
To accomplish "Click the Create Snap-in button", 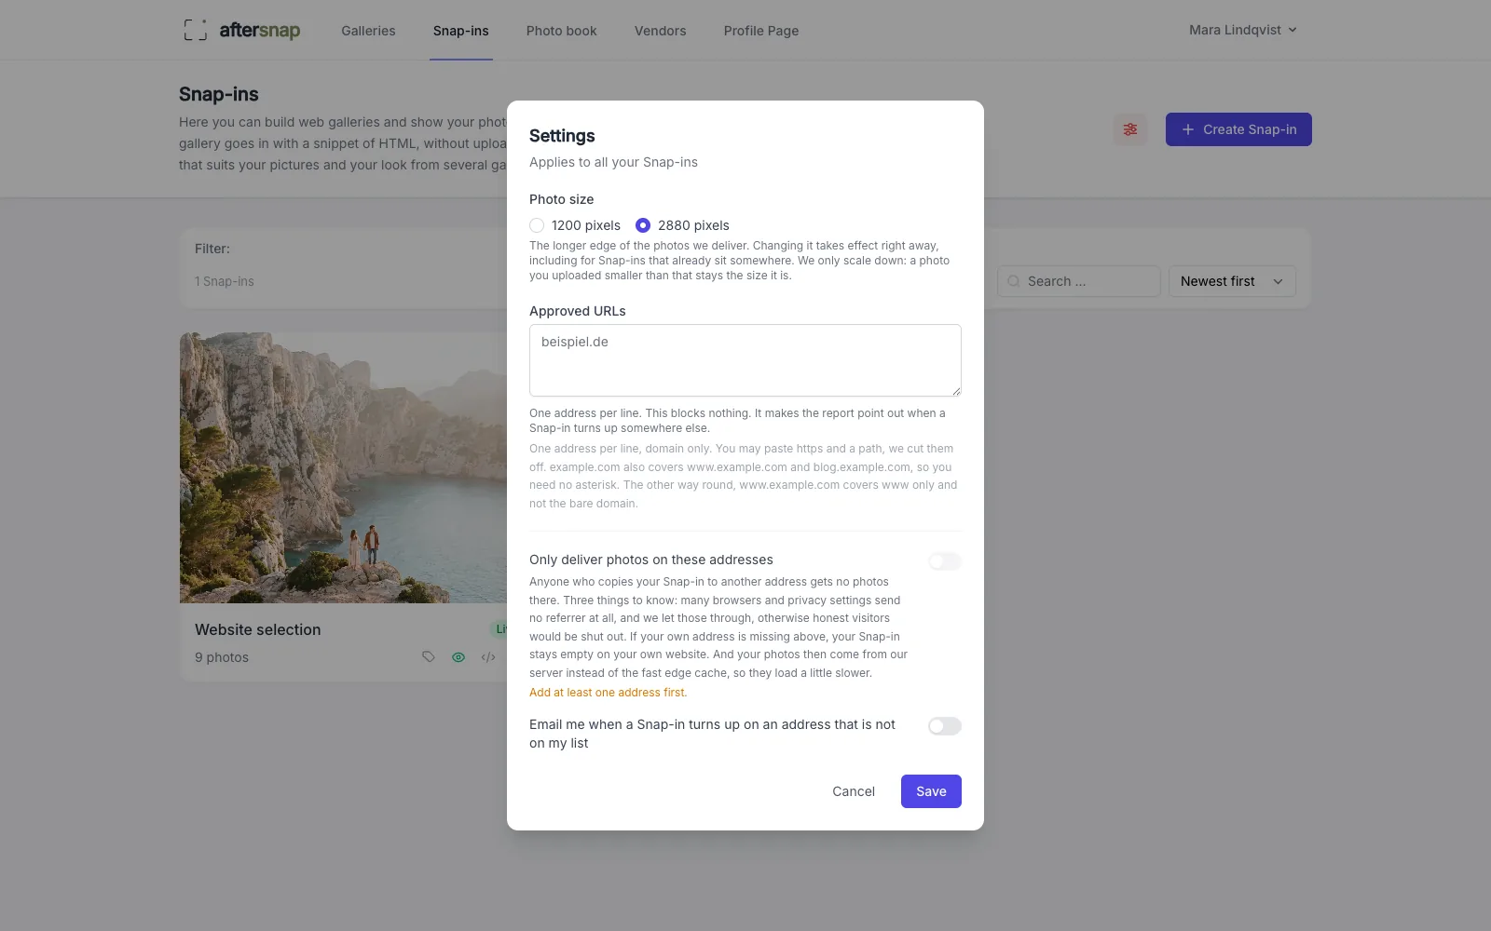I will coord(1238,129).
